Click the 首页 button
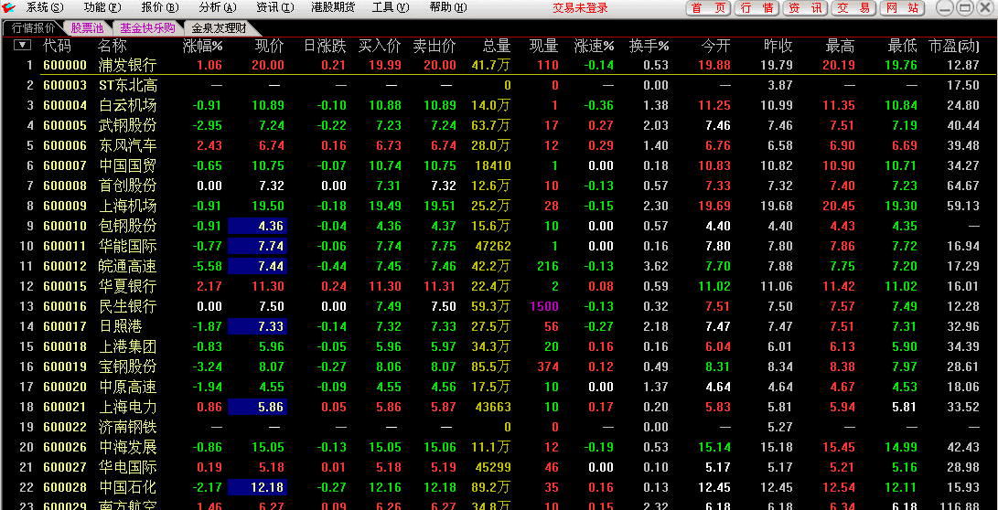This screenshot has width=998, height=510. pos(709,8)
